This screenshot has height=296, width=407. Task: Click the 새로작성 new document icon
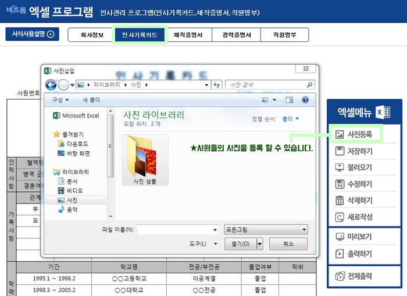click(x=340, y=217)
